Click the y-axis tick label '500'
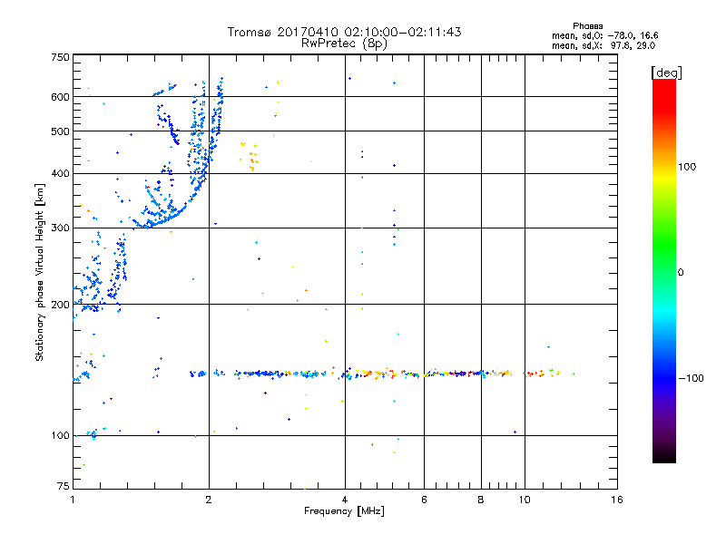This screenshot has width=726, height=544. [60, 131]
